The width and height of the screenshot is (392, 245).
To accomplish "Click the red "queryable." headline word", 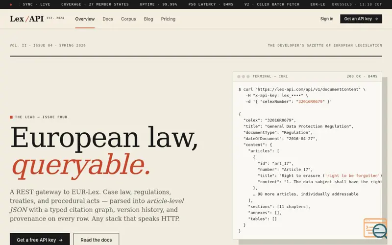I will click(x=81, y=165).
